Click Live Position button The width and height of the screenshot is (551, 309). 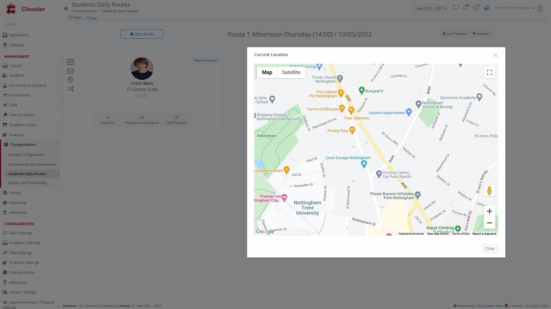click(454, 34)
